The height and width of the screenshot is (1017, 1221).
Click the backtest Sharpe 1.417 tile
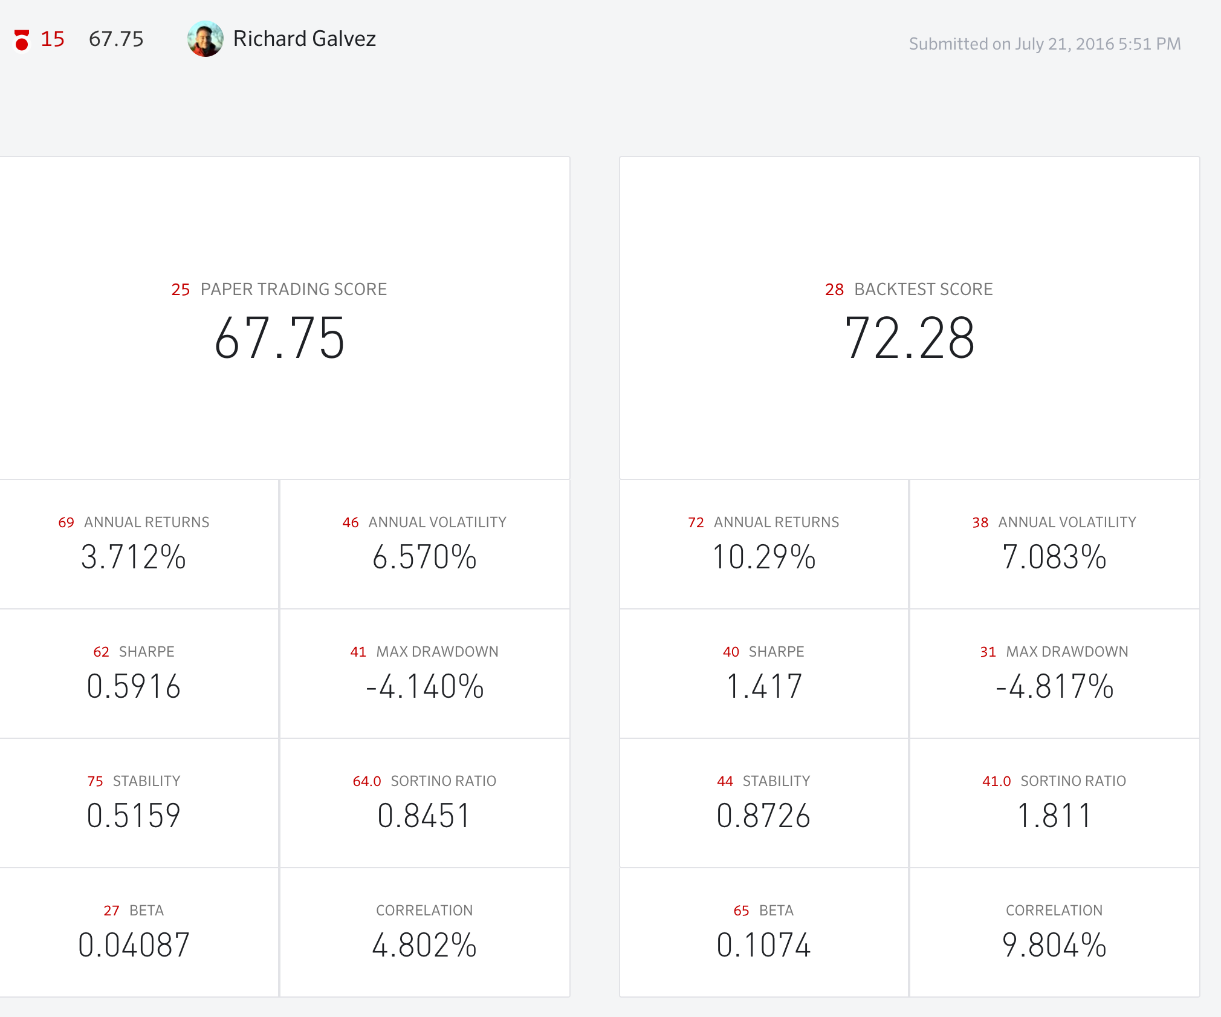coord(763,674)
